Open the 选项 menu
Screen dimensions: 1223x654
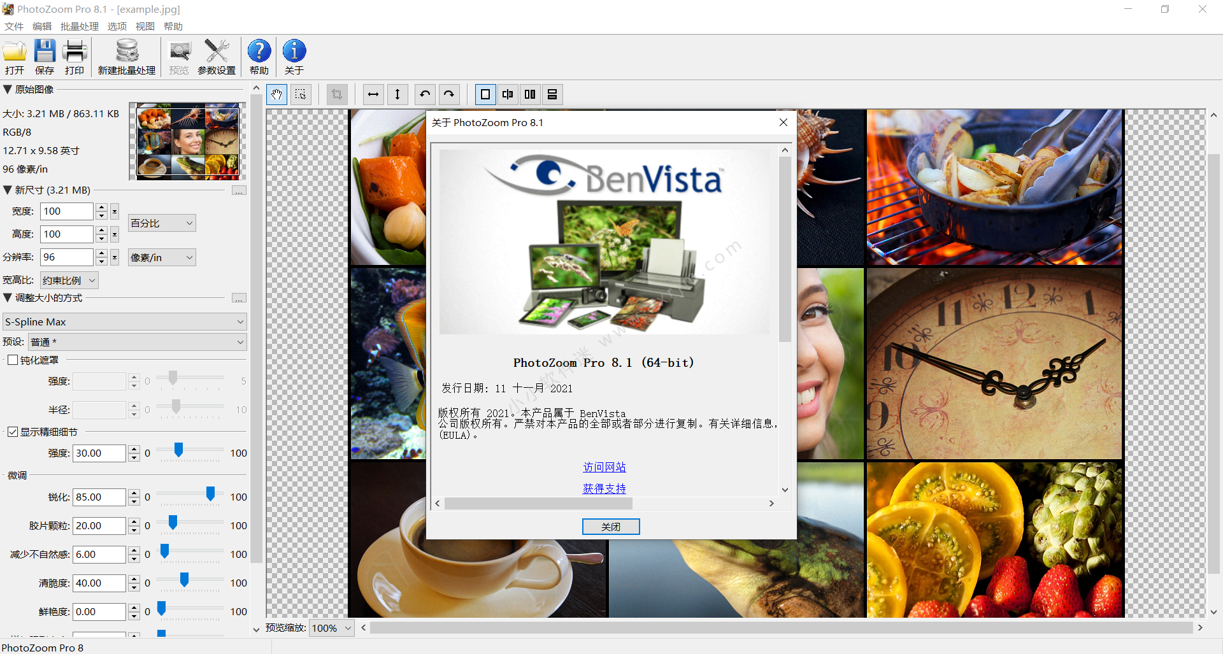click(117, 26)
